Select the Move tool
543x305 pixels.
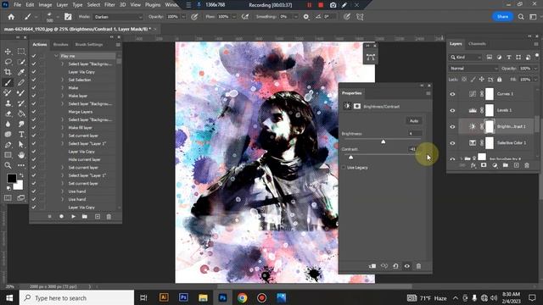click(x=8, y=52)
